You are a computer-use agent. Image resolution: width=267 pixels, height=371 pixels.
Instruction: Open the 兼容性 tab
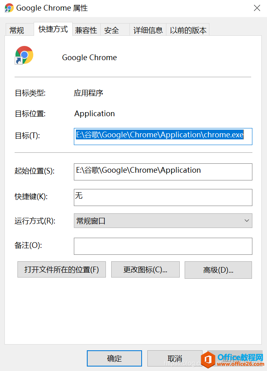86,30
